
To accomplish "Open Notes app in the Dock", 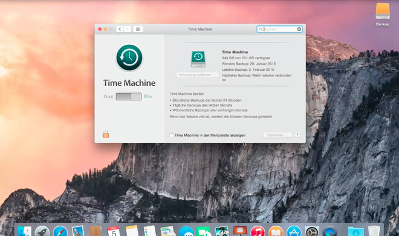I will pyautogui.click(x=132, y=231).
